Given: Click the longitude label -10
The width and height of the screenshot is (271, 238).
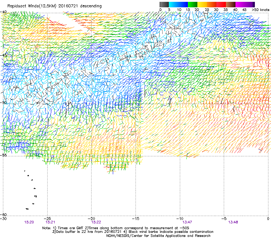Looking at the screenshot, I should click(x=180, y=219).
